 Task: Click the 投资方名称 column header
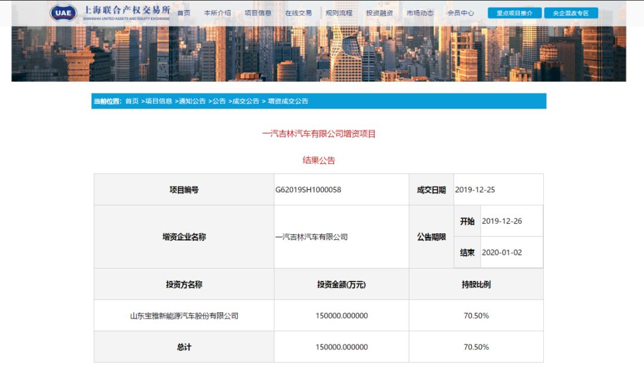(x=184, y=284)
